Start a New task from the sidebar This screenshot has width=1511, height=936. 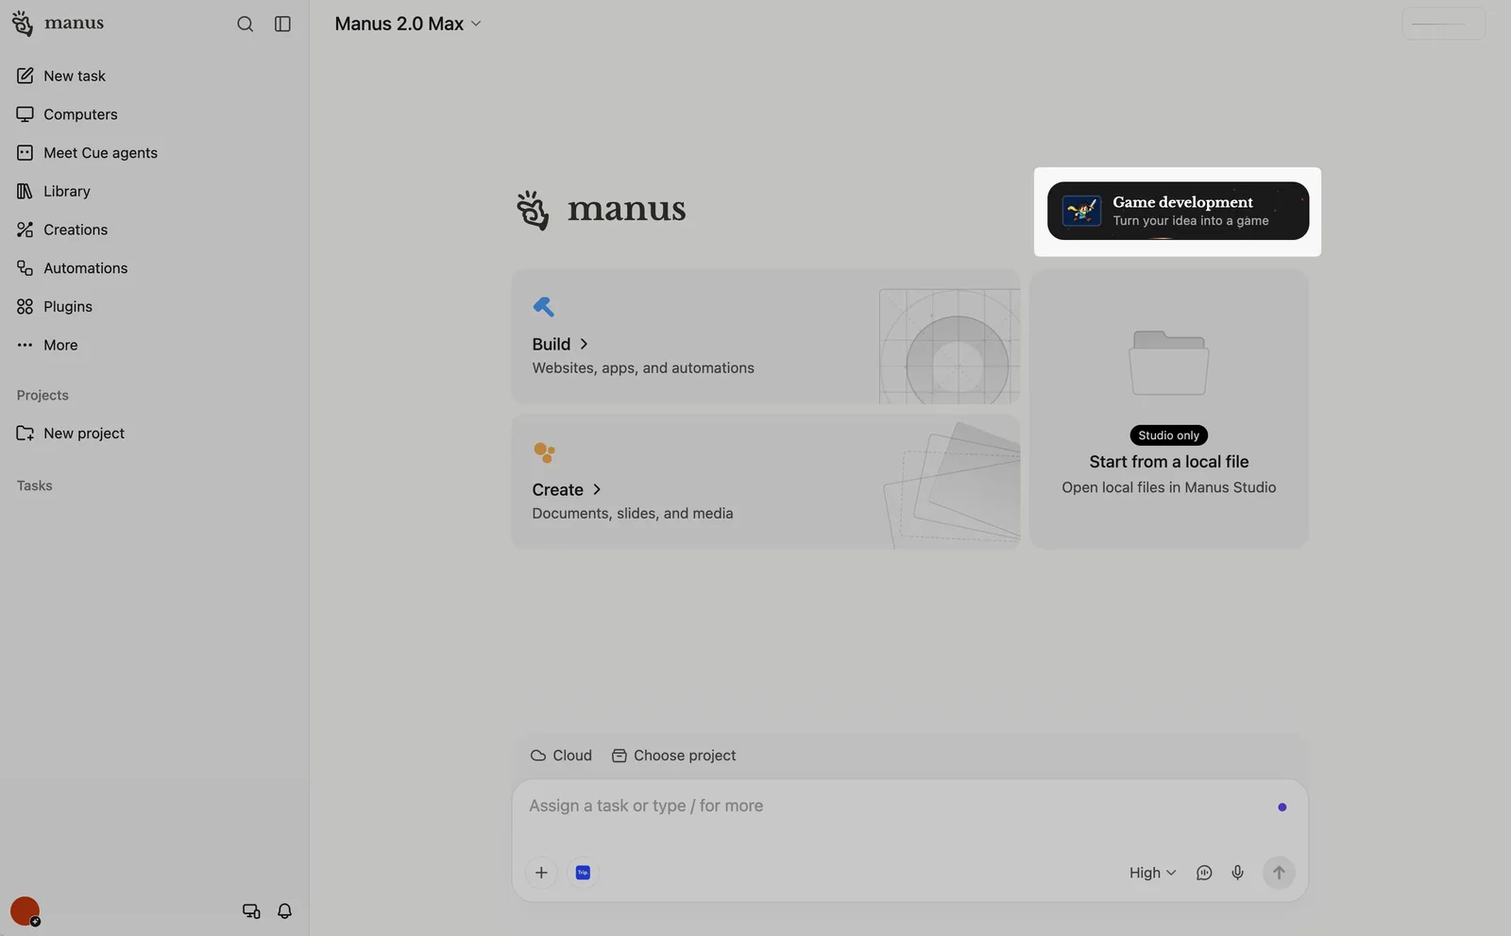pos(155,76)
